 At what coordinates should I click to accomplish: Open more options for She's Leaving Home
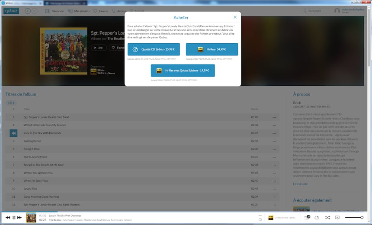(x=274, y=157)
